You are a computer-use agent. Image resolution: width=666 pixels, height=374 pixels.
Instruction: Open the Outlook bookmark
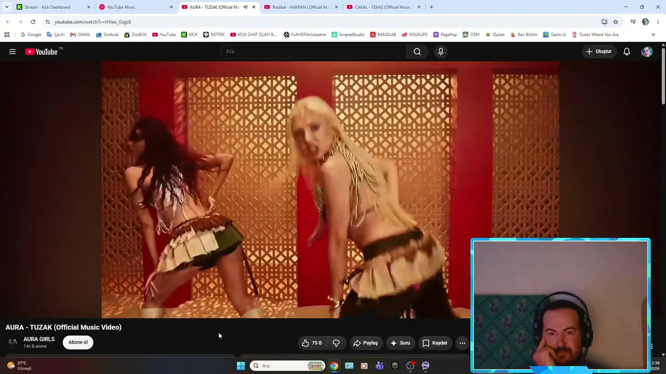pos(107,35)
